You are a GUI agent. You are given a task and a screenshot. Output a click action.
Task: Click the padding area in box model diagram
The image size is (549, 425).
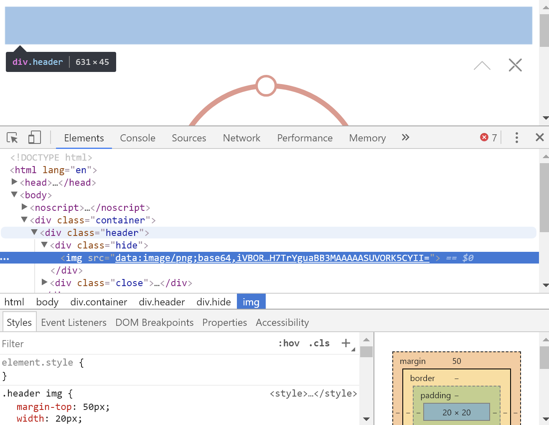pyautogui.click(x=436, y=395)
